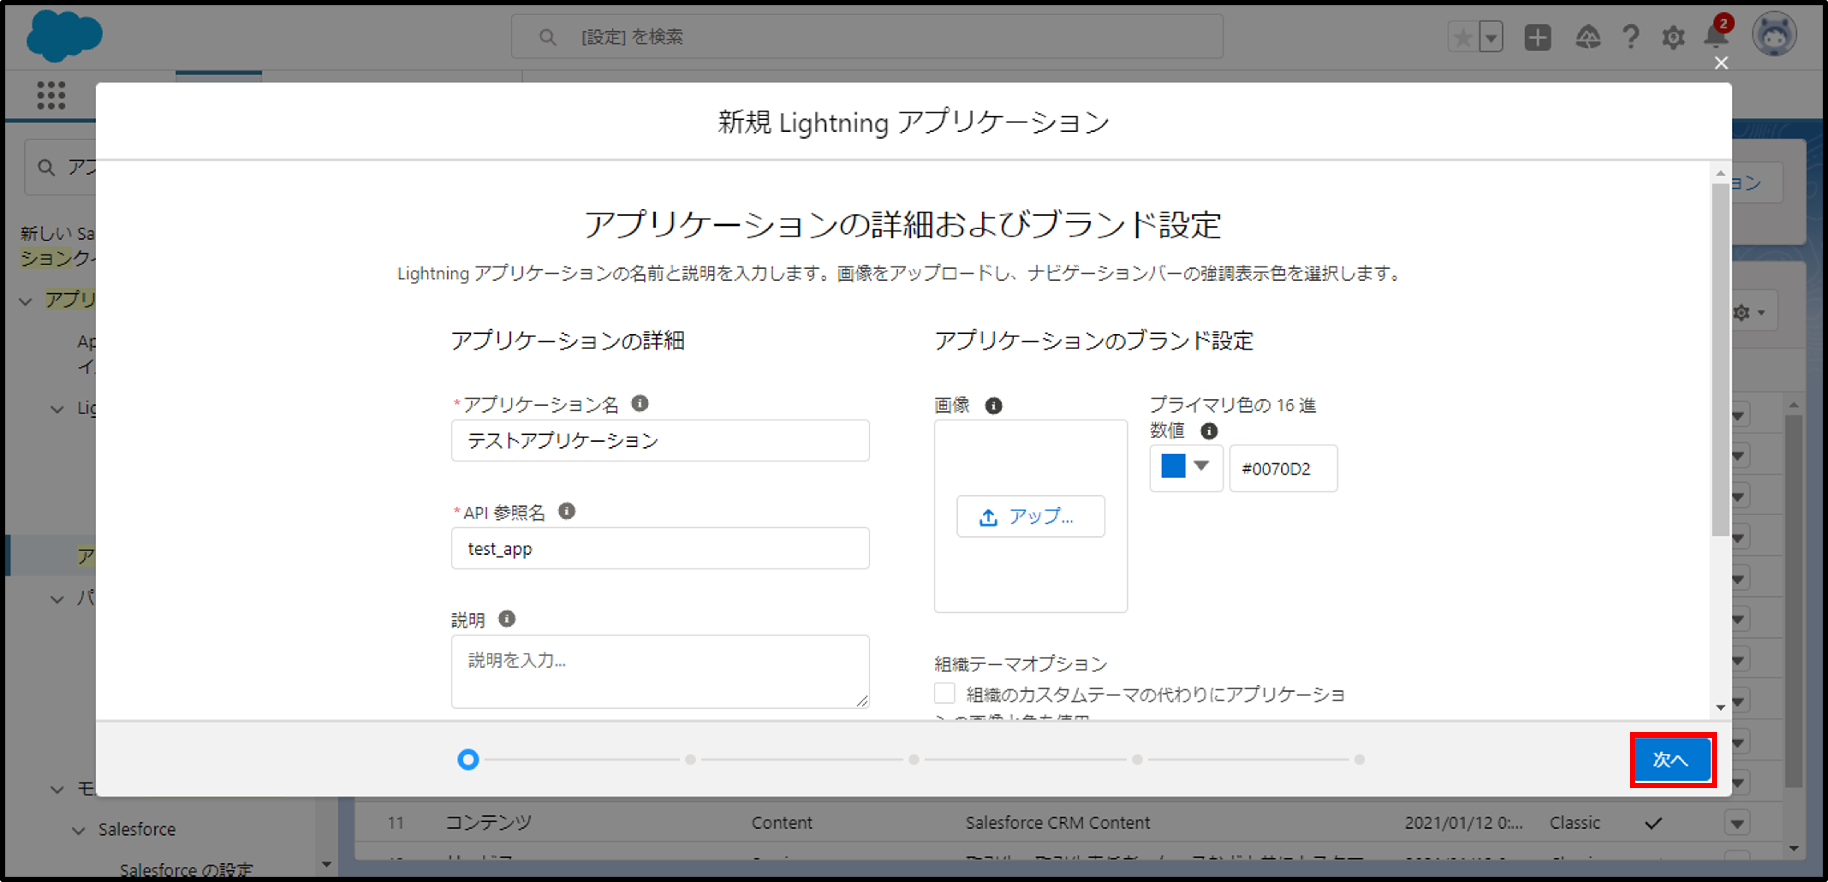Open the Setup gear menu
Image resolution: width=1828 pixels, height=882 pixels.
pyautogui.click(x=1672, y=37)
